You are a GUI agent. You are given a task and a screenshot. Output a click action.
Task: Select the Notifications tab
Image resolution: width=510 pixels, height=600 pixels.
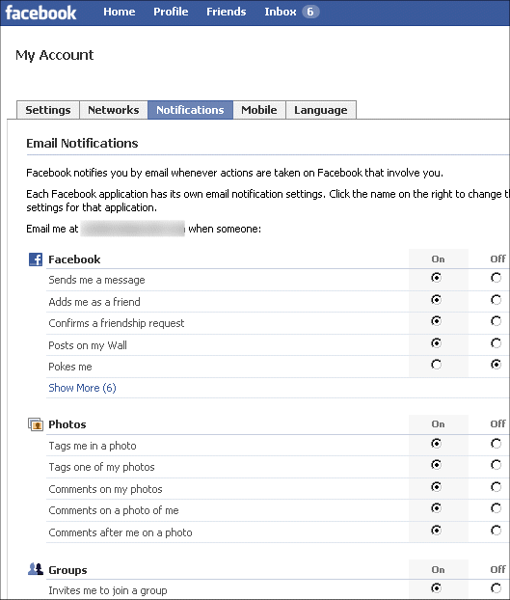(x=190, y=110)
